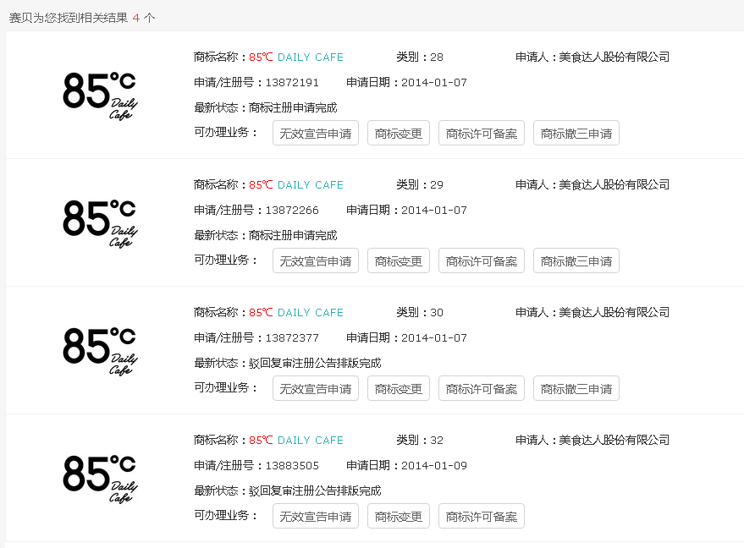Click status 驳回复审注册公告排版完成 for registration 13883505
Viewport: 744px width, 548px height.
coord(315,491)
